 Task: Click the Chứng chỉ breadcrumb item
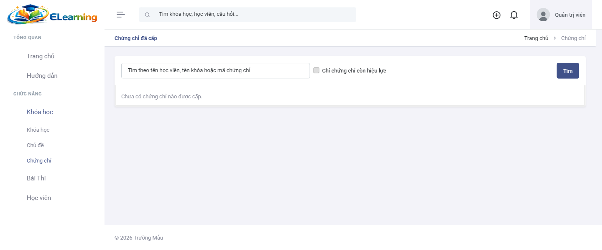coord(574,38)
